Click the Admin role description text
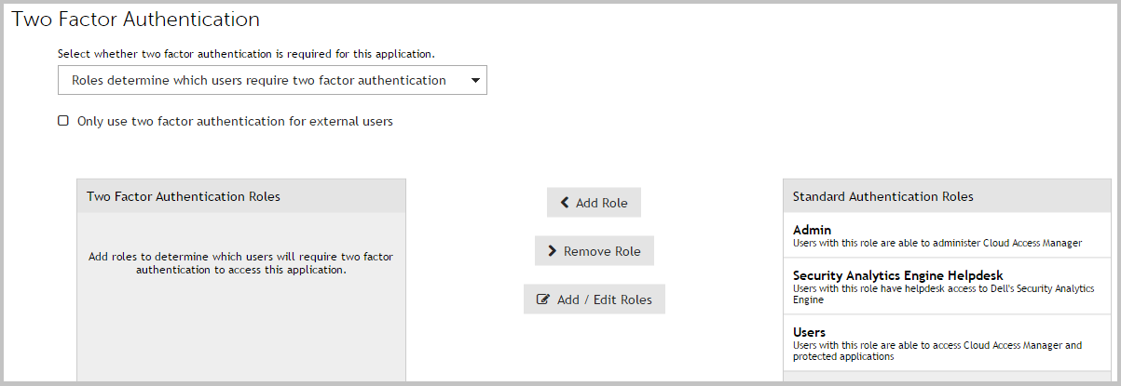This screenshot has height=386, width=1121. pyautogui.click(x=936, y=243)
